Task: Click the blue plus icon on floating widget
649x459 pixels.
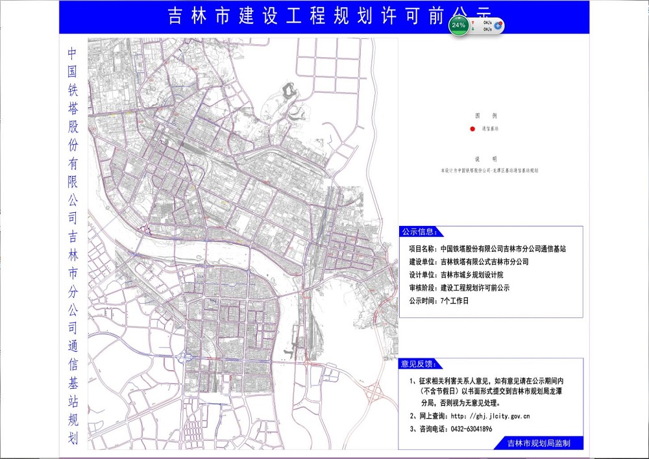Action: point(498,26)
